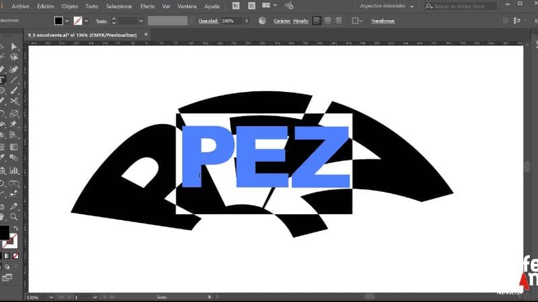
Task: Close the 9_3 envolvente.ai document tab
Action: point(146,35)
